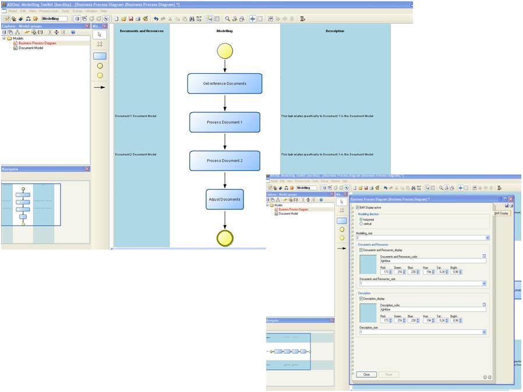Open the Description_size dropdown
The image size is (523, 392).
[x=485, y=332]
